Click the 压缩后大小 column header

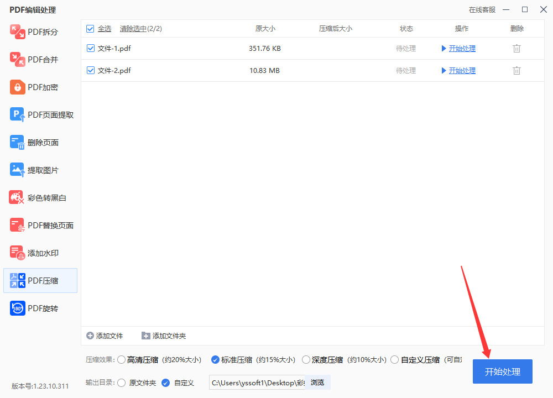[x=336, y=29]
